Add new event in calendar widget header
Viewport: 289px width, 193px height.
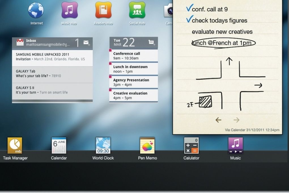(152, 43)
